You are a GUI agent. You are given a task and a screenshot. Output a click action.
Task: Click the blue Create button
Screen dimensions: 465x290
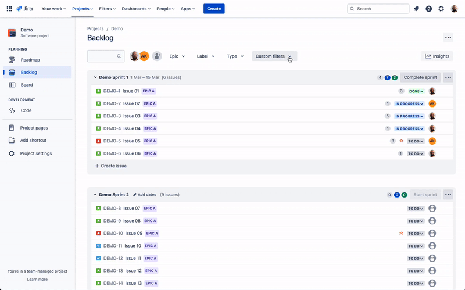point(214,9)
